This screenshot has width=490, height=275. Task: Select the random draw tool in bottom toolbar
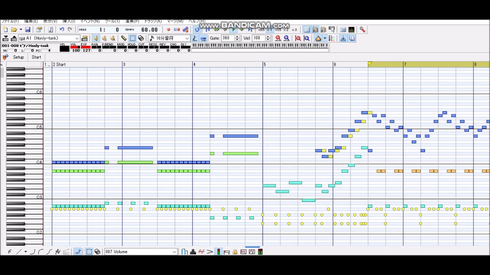[x=58, y=252]
